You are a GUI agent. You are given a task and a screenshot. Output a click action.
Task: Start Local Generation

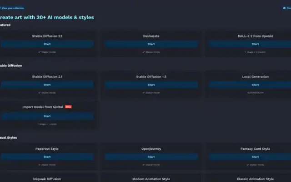tap(250, 85)
